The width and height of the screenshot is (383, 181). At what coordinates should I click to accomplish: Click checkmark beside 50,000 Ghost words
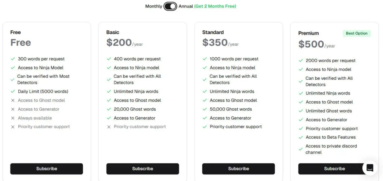[205, 109]
